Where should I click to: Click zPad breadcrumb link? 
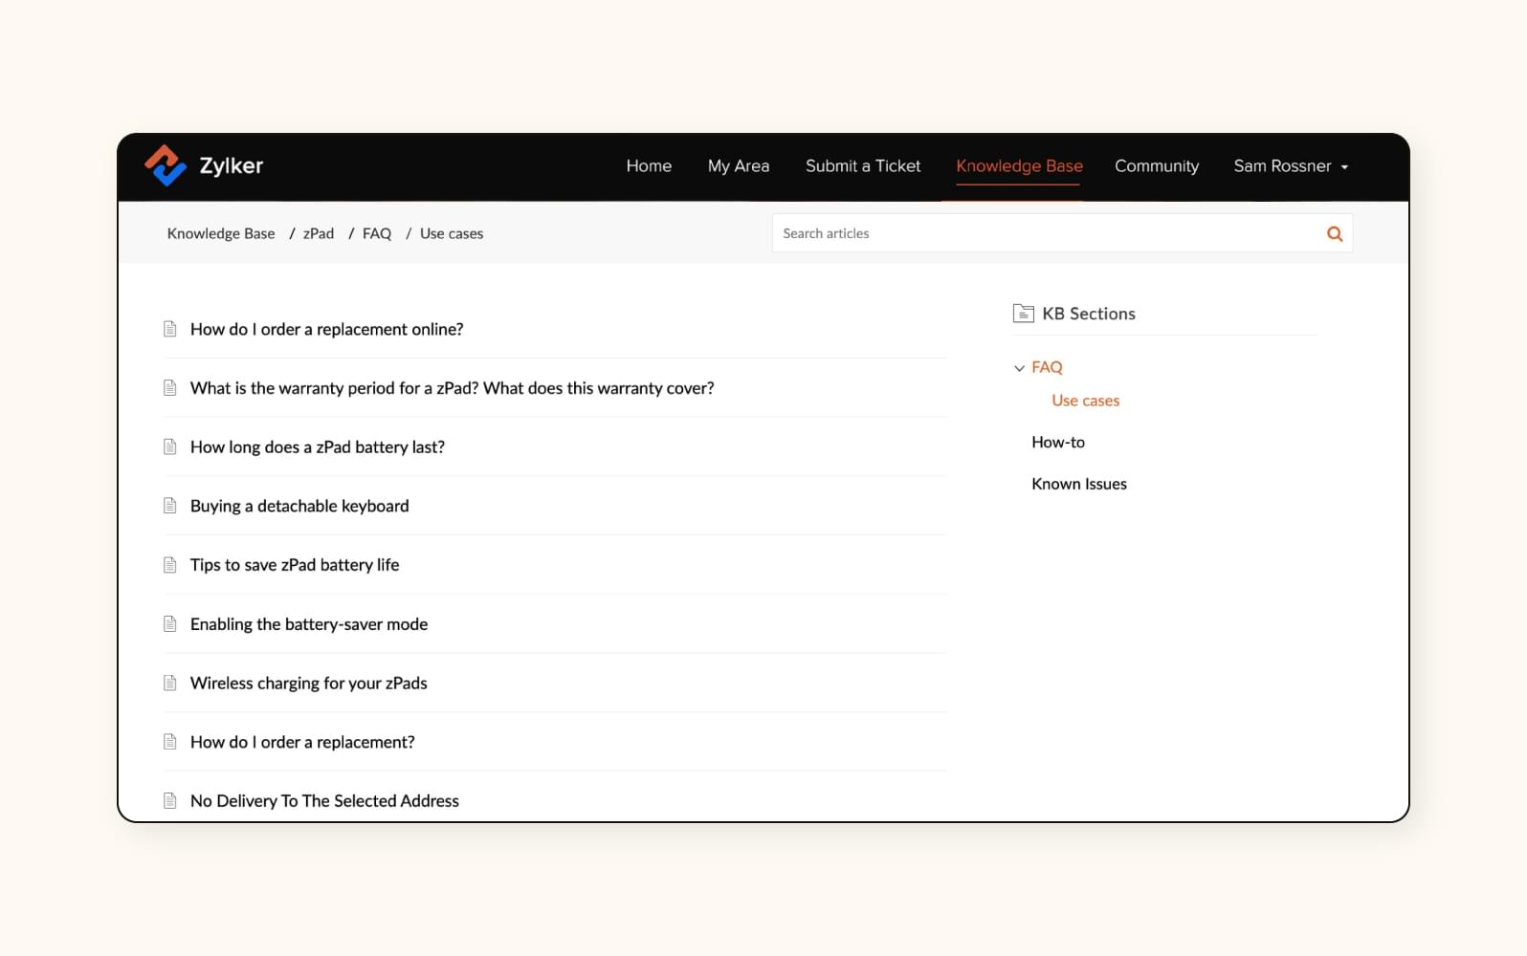(319, 233)
